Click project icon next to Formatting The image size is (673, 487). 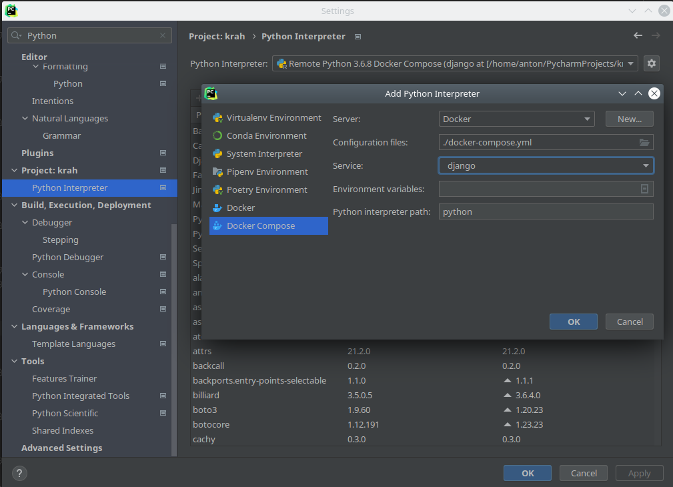coord(163,66)
